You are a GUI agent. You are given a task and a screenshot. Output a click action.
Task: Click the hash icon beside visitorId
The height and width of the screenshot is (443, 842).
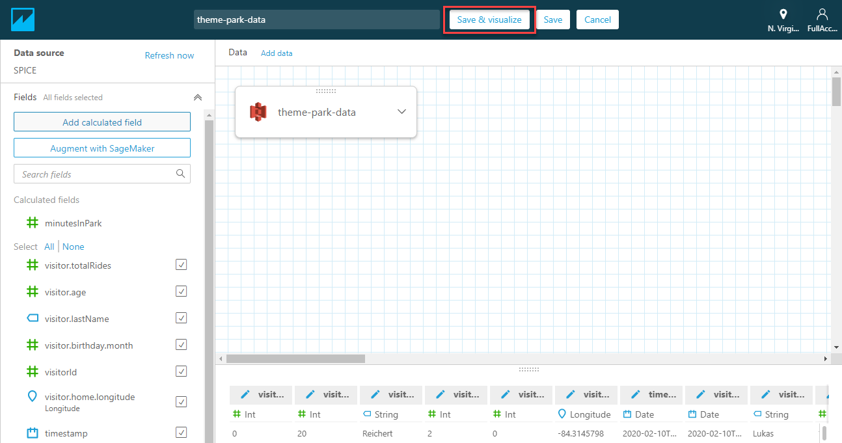(32, 372)
